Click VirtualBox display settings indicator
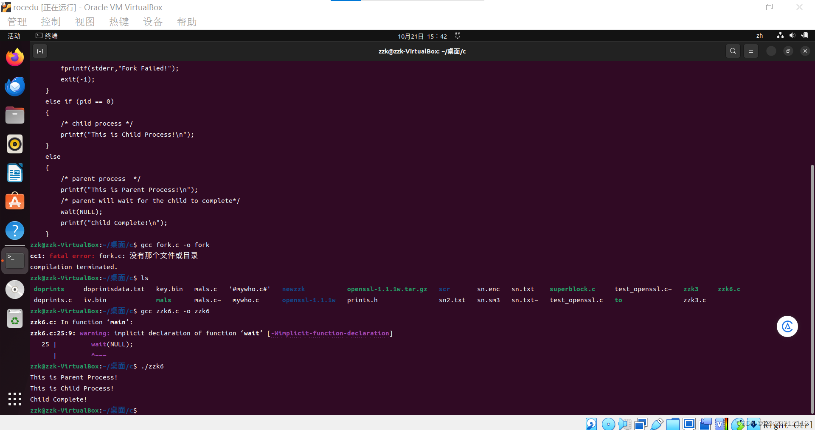 pyautogui.click(x=689, y=424)
